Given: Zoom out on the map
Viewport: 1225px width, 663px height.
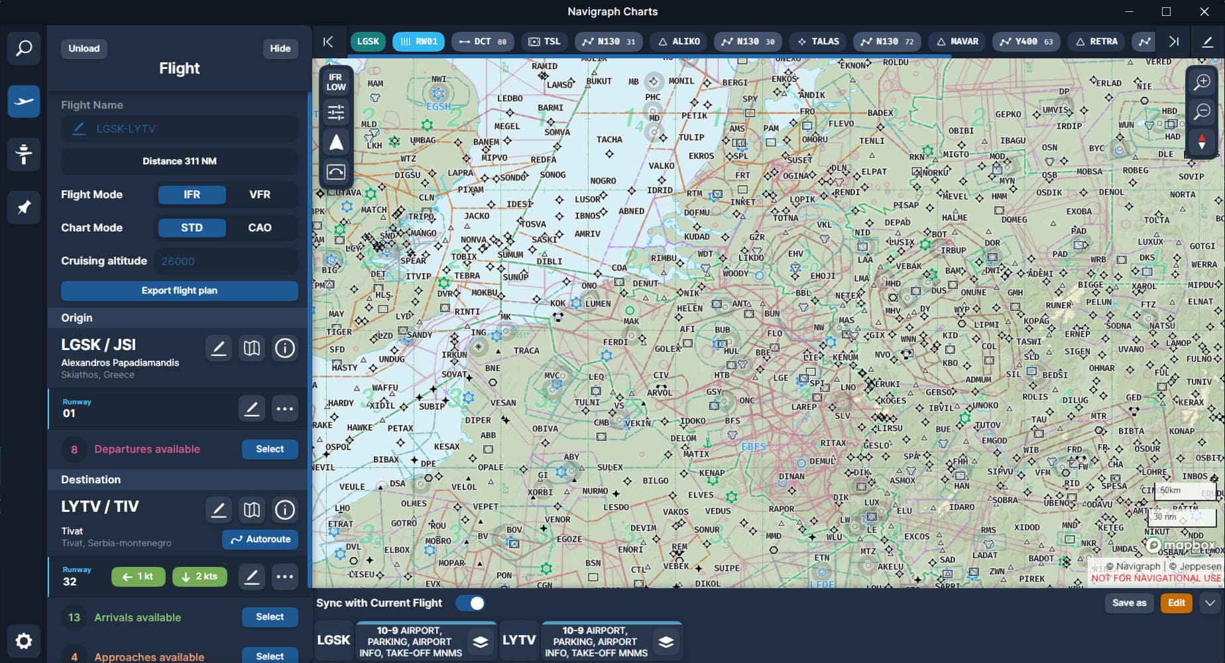Looking at the screenshot, I should pyautogui.click(x=1202, y=111).
